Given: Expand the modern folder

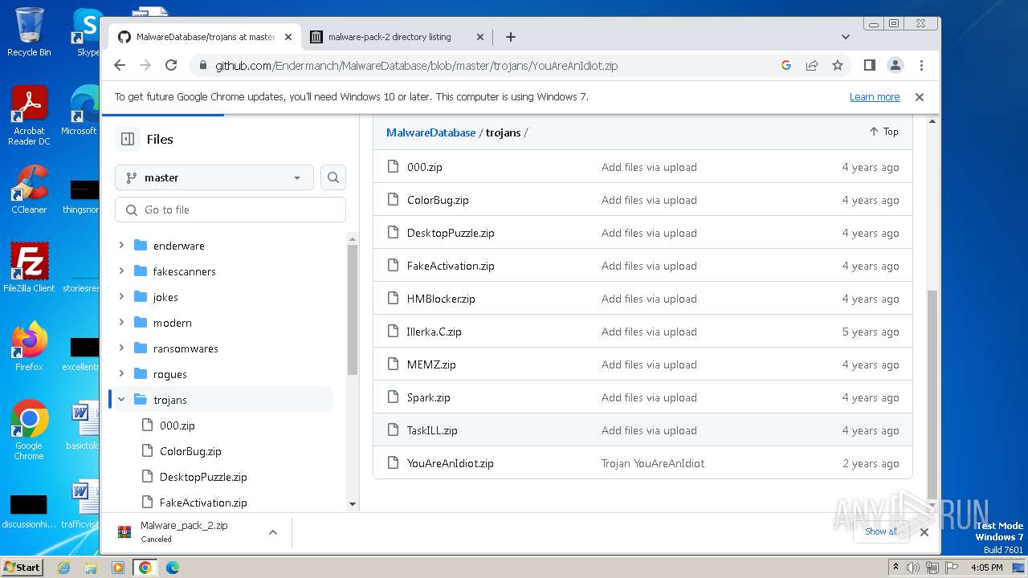Looking at the screenshot, I should [x=121, y=323].
